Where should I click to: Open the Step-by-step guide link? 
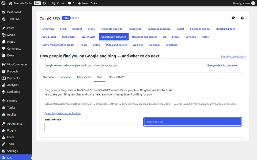tap(233, 57)
